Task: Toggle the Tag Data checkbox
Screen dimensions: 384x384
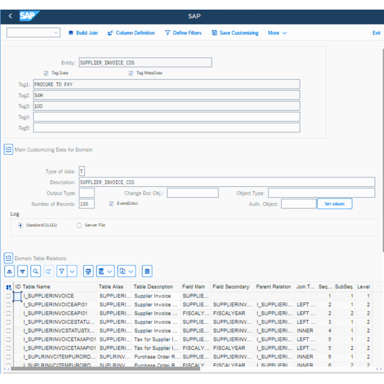Action: coord(46,73)
